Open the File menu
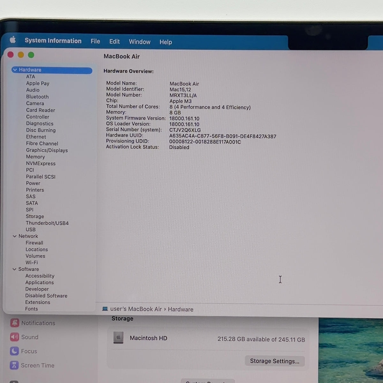Image resolution: width=383 pixels, height=383 pixels. pyautogui.click(x=95, y=41)
